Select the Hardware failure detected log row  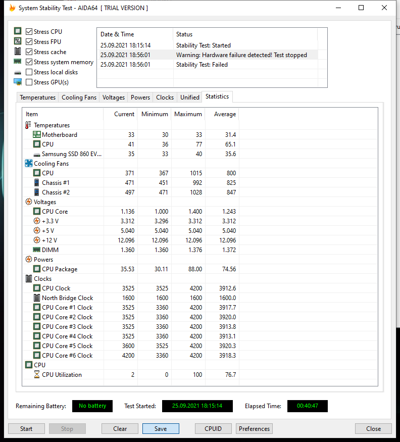pyautogui.click(x=209, y=55)
